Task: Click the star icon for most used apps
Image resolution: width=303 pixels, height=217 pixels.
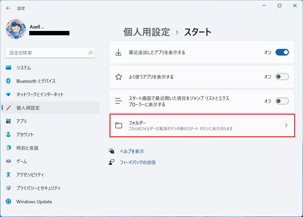Action: 118,77
